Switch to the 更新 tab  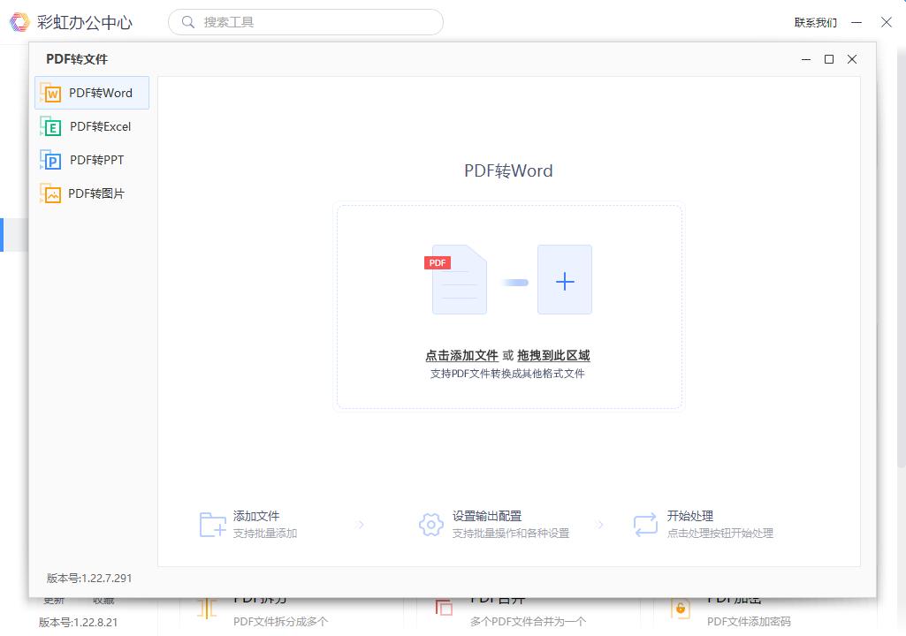(53, 599)
